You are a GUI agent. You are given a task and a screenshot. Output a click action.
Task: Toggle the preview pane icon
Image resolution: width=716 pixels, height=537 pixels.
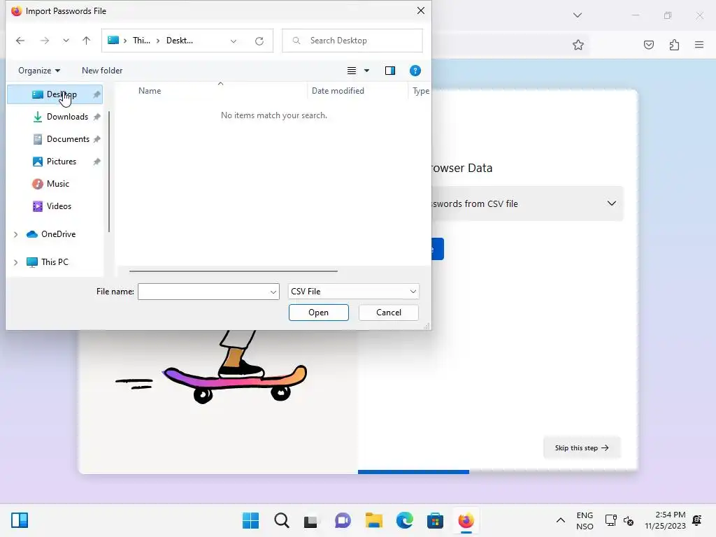point(390,71)
